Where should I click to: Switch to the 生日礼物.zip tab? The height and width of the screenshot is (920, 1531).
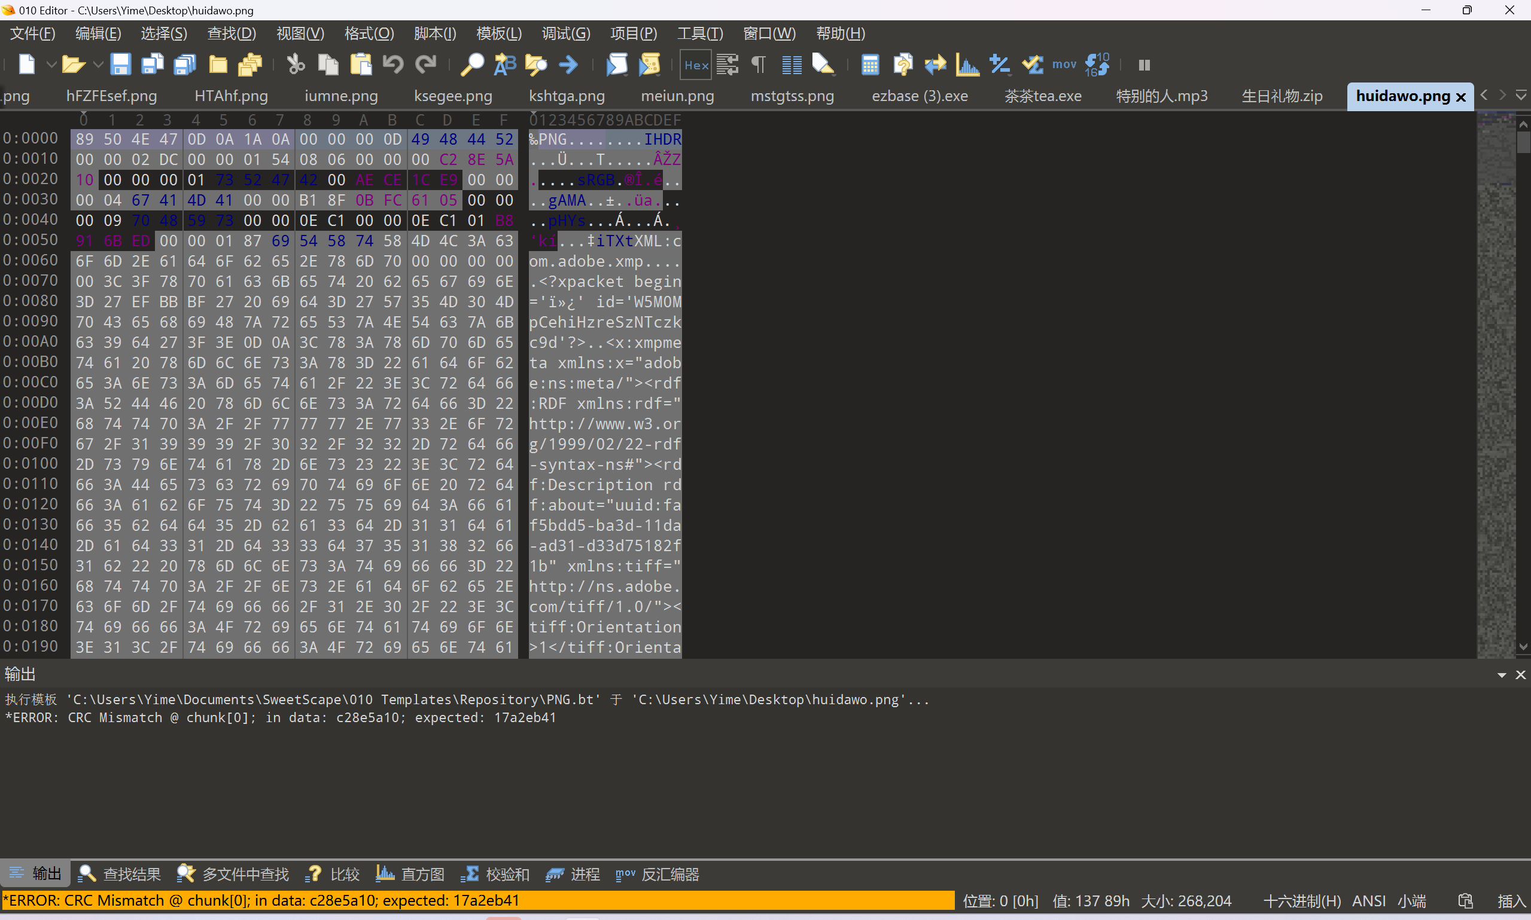tap(1282, 96)
